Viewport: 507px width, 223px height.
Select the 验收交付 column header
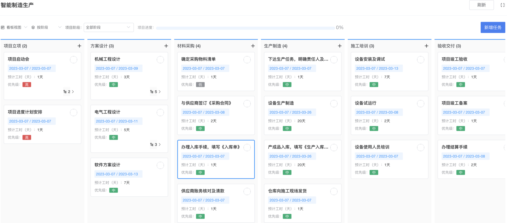click(449, 46)
